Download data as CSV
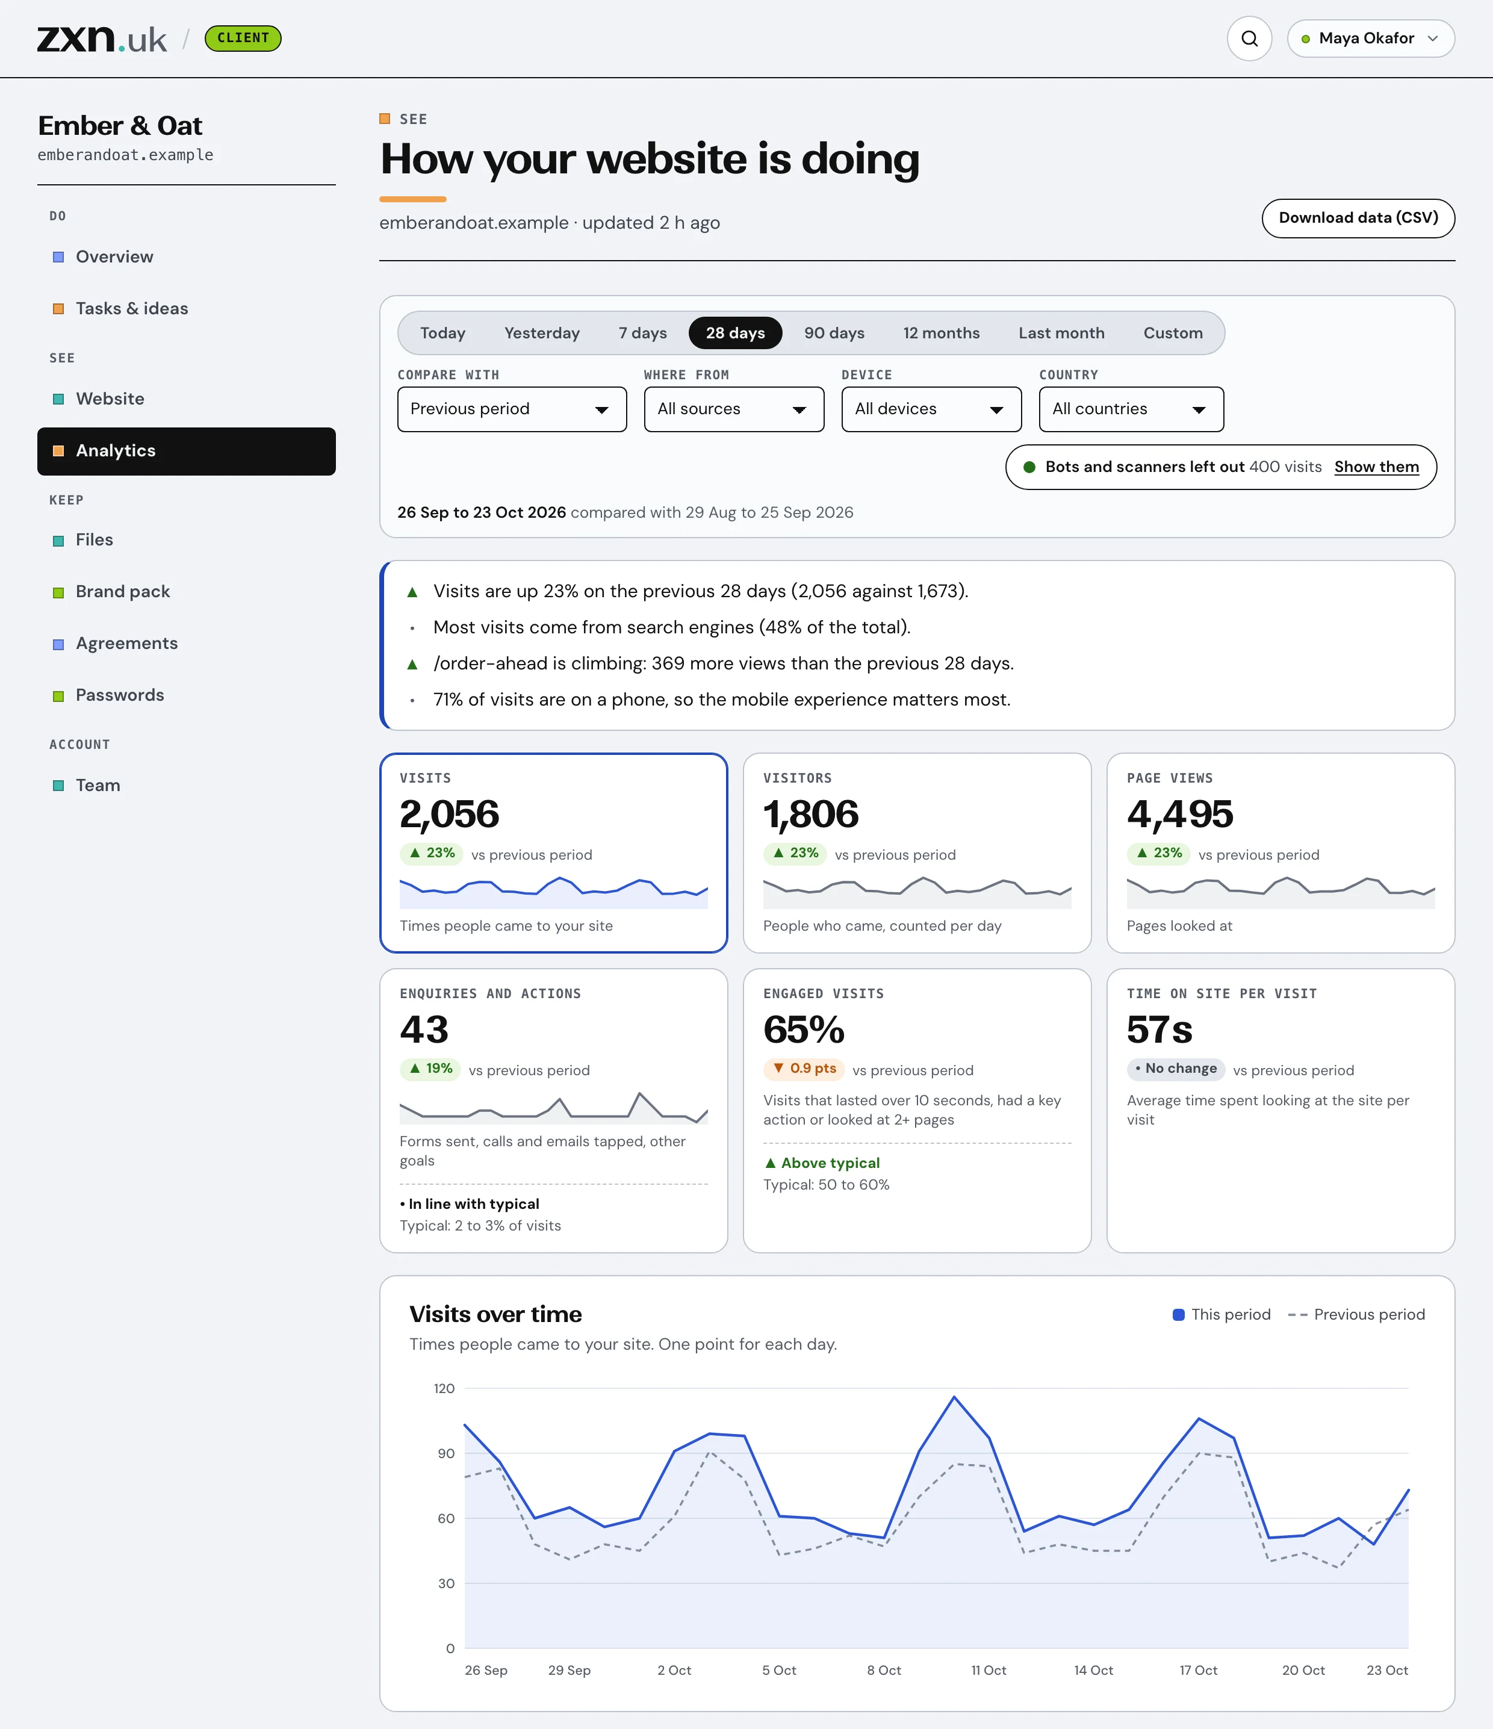The height and width of the screenshot is (1729, 1493). (x=1358, y=218)
